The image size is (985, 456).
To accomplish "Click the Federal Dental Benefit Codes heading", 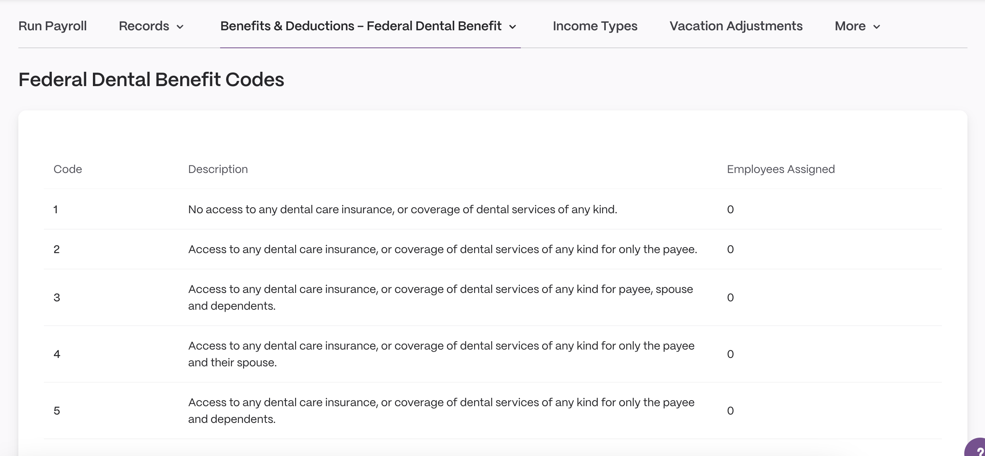I will [151, 79].
